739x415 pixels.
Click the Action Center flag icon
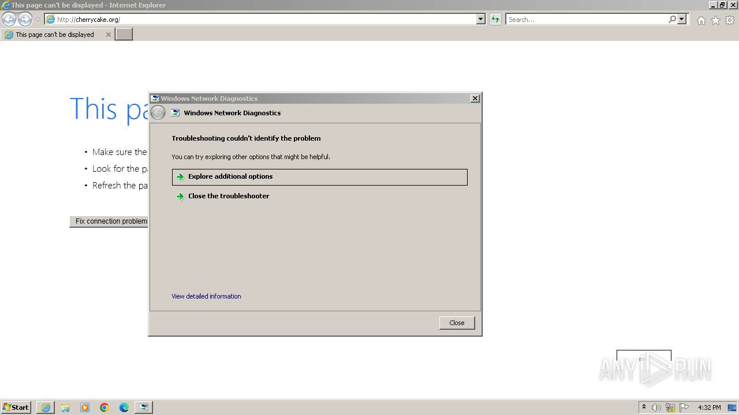[x=684, y=408]
